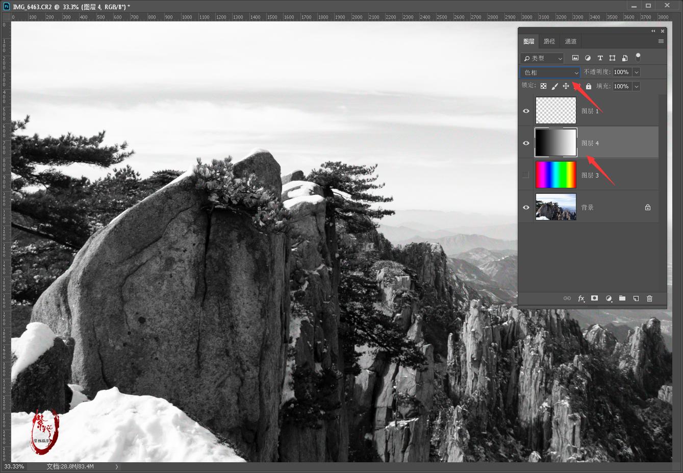Delete layer using the trash icon

click(649, 298)
